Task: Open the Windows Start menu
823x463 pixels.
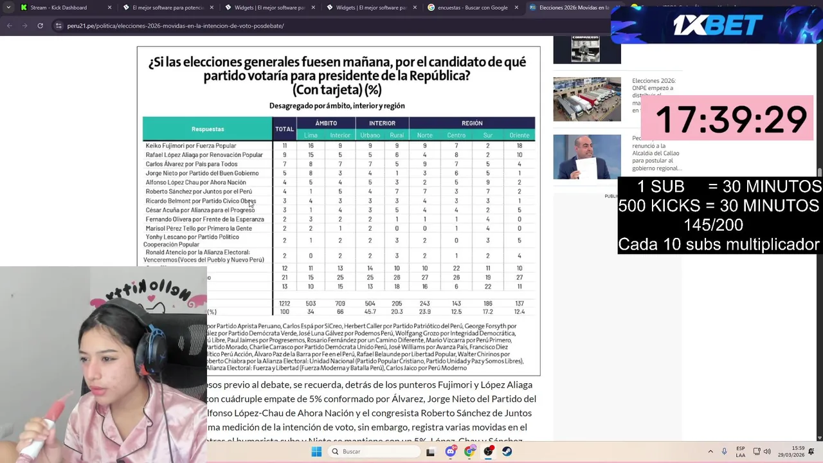Action: point(316,451)
